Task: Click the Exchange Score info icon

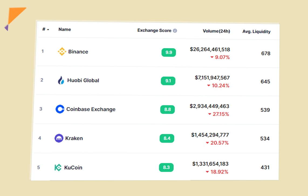Action: 175,31
